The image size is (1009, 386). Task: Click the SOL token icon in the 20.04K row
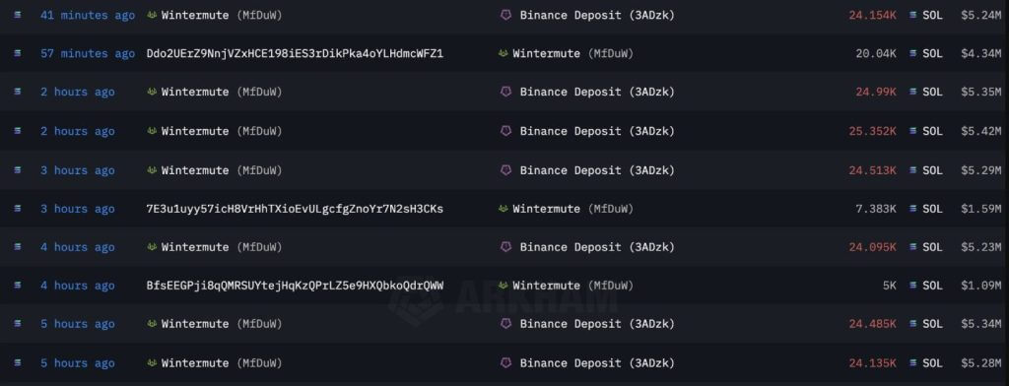(913, 53)
